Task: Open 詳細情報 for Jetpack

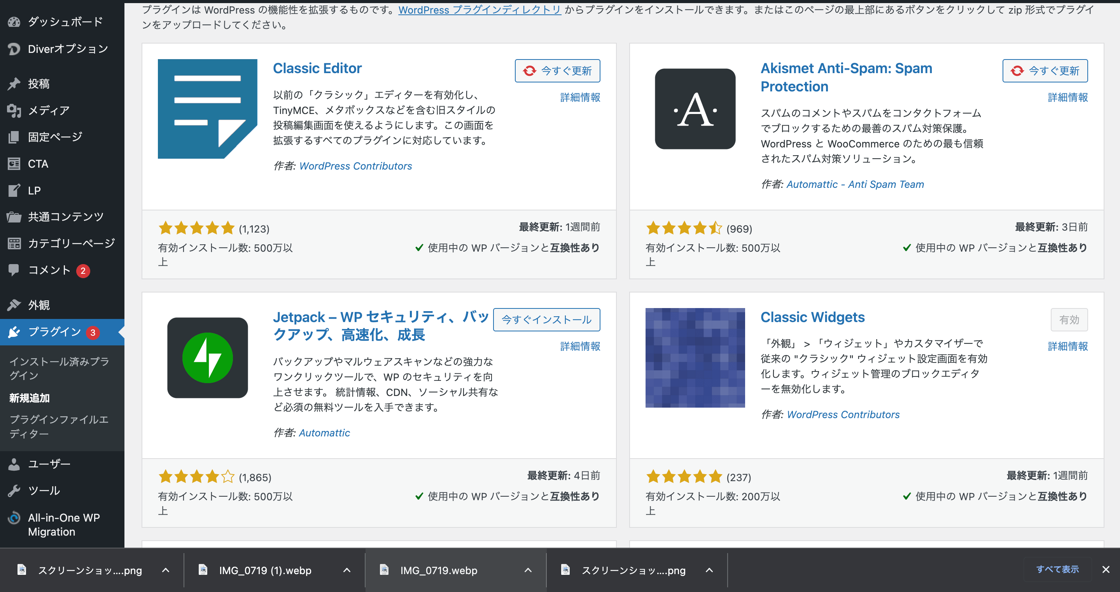Action: tap(580, 346)
